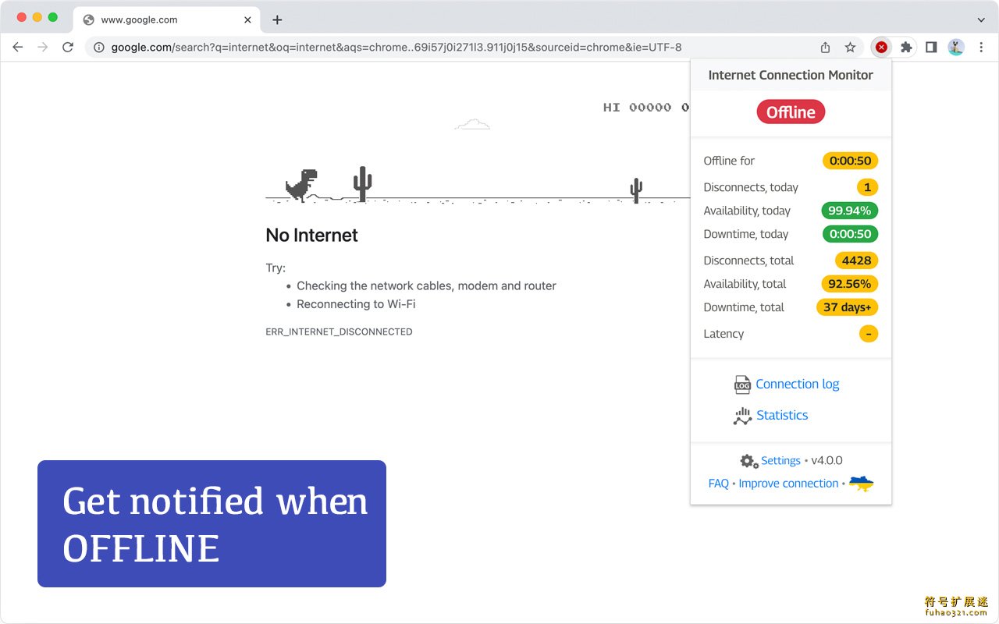Click the 4428 total disconnects badge

pyautogui.click(x=856, y=261)
